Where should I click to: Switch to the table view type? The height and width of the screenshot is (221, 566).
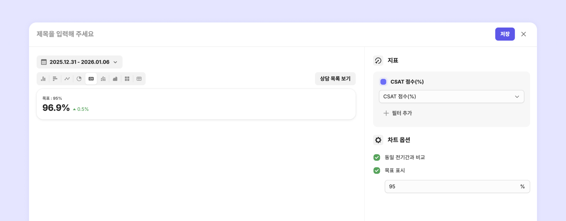[139, 79]
